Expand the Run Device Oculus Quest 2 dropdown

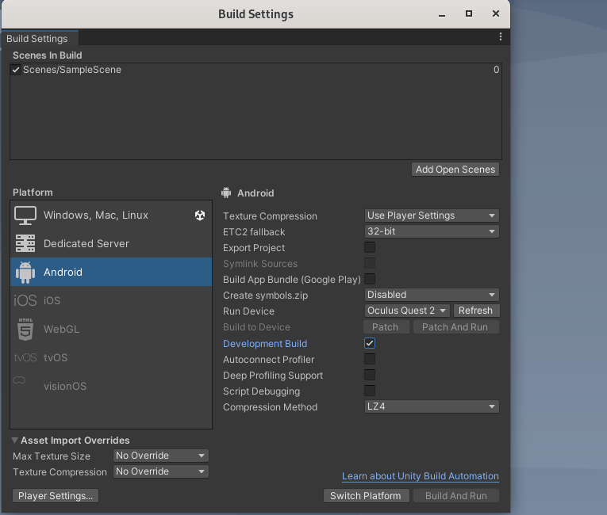407,311
